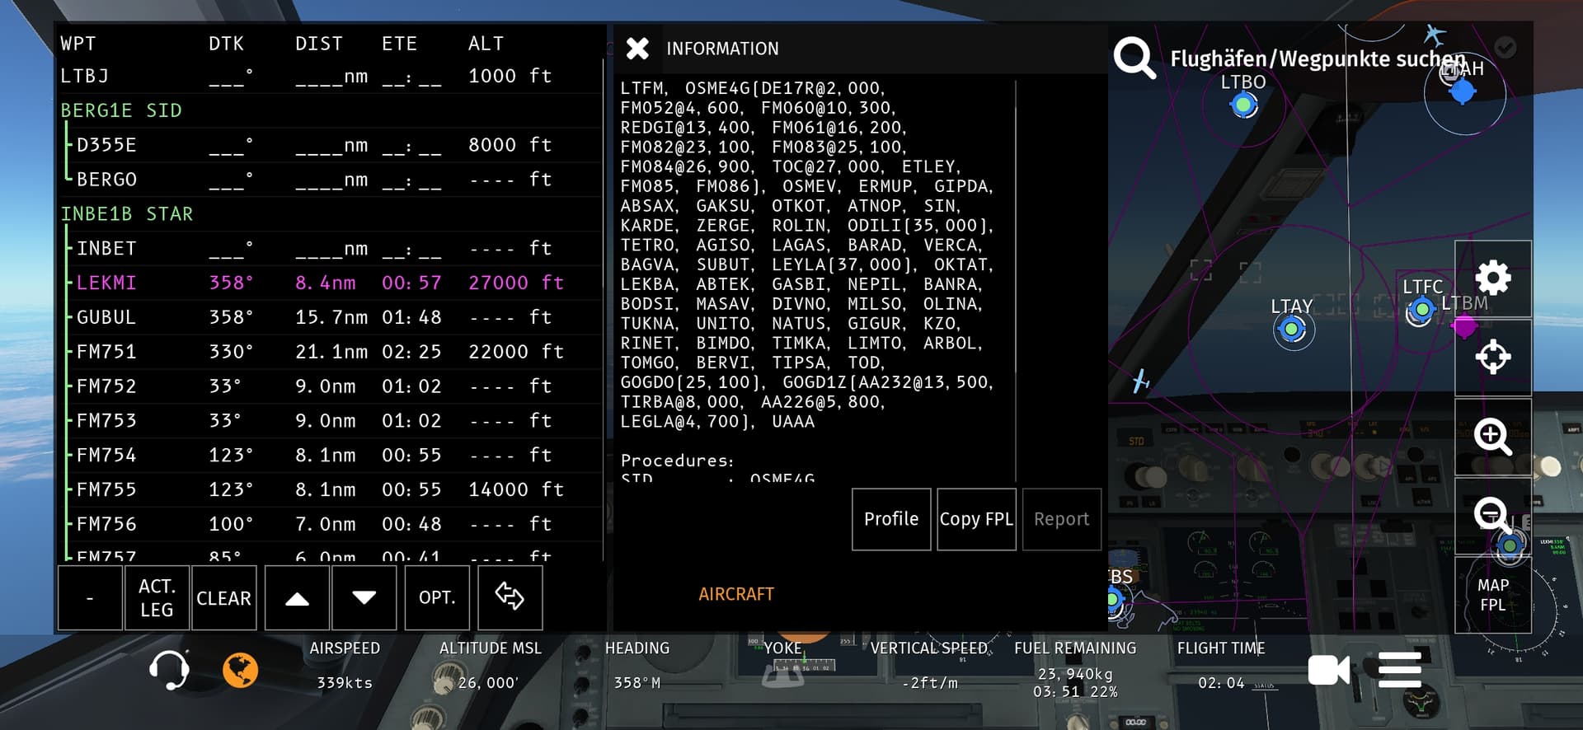This screenshot has width=1583, height=730.
Task: Tap the Flughäfen/Wegpunkte suchen search field
Action: [1318, 58]
